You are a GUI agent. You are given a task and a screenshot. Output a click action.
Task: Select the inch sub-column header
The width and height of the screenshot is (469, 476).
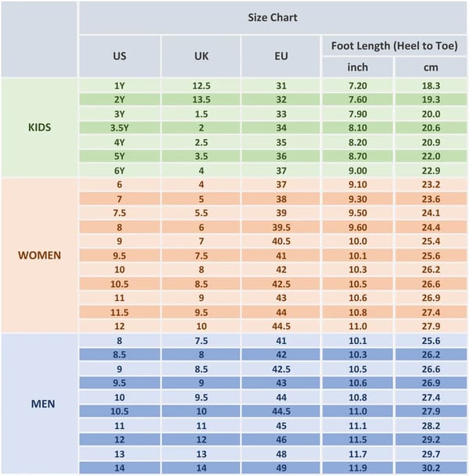point(357,67)
